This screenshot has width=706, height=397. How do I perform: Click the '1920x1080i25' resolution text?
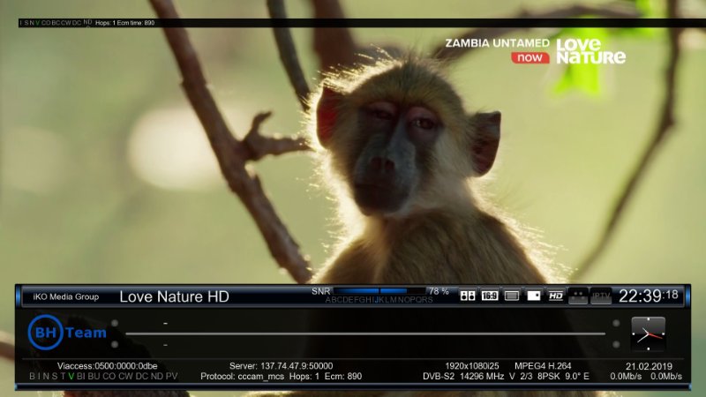tap(472, 366)
